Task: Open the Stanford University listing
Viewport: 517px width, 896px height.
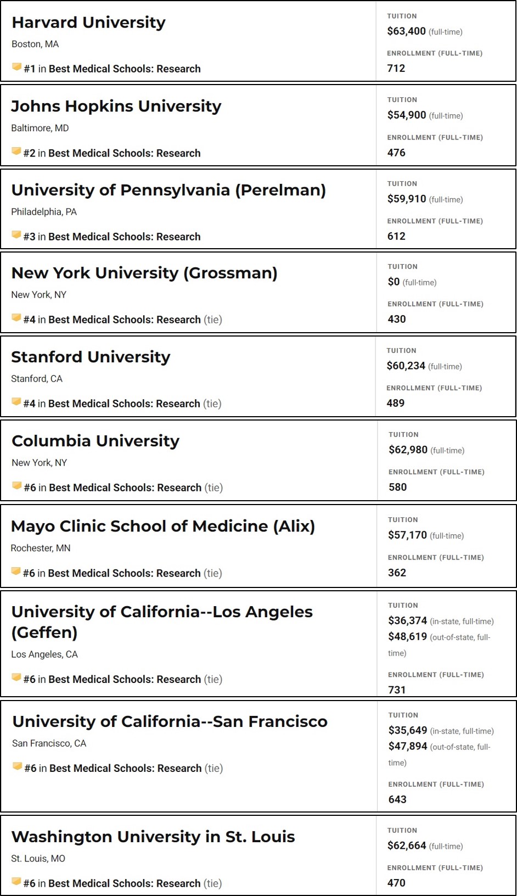Action: click(91, 357)
